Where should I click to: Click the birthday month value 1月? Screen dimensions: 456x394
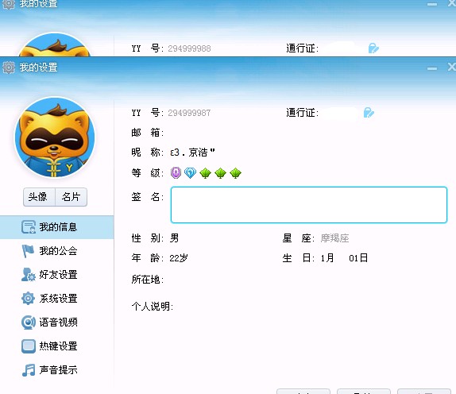tap(327, 258)
